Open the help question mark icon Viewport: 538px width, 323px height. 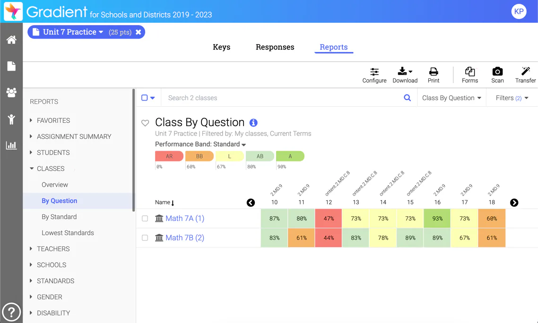pyautogui.click(x=11, y=312)
